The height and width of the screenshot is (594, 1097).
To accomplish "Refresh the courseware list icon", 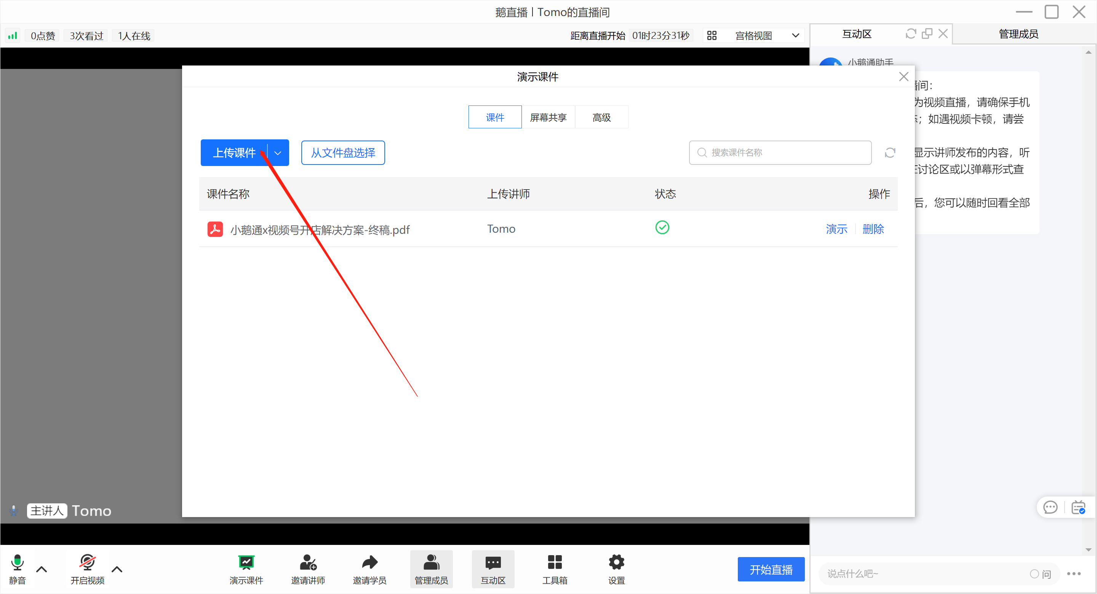I will (x=890, y=152).
